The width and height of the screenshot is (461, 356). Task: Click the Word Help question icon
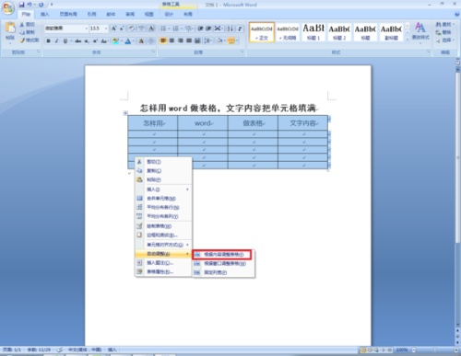(456, 15)
